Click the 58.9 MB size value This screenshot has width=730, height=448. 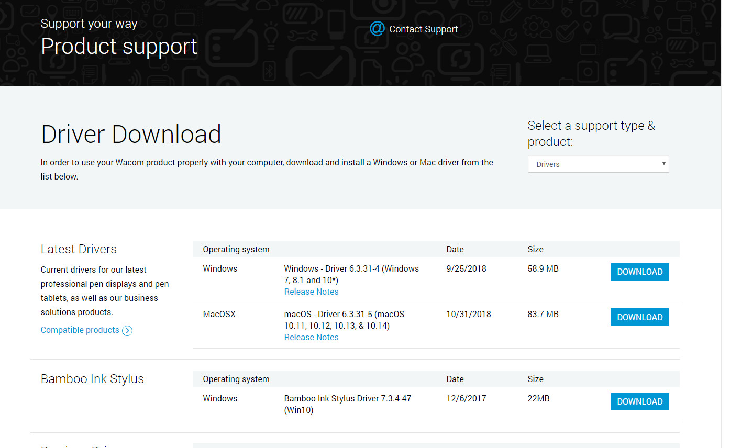(543, 268)
